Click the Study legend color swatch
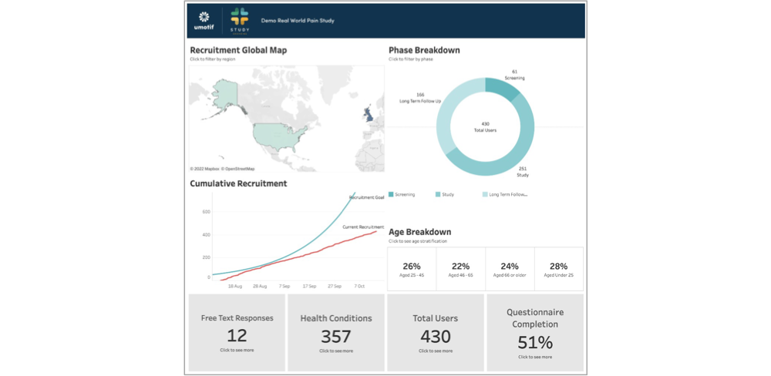Image resolution: width=771 pixels, height=376 pixels. (438, 195)
